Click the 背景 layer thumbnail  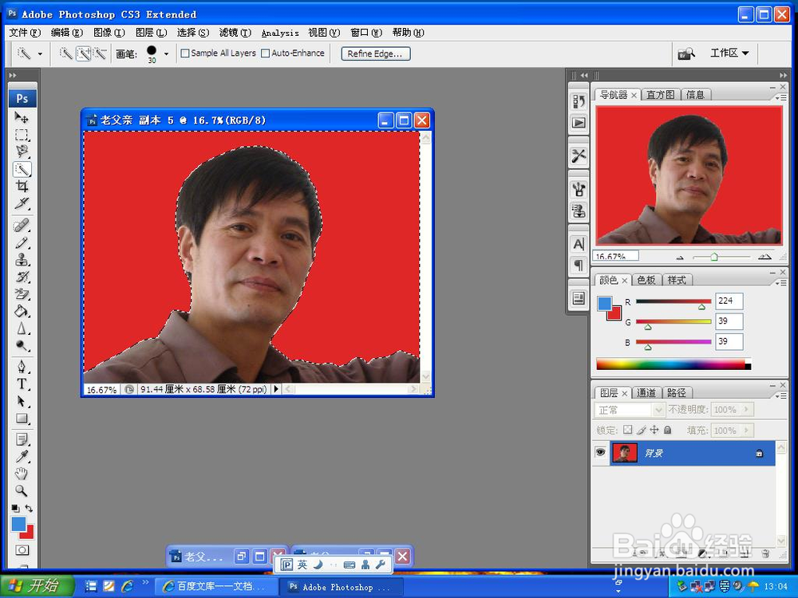[626, 453]
